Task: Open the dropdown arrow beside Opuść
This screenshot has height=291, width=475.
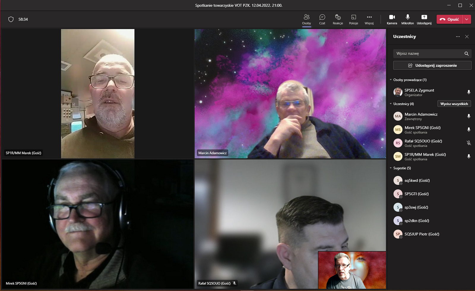Action: [467, 19]
